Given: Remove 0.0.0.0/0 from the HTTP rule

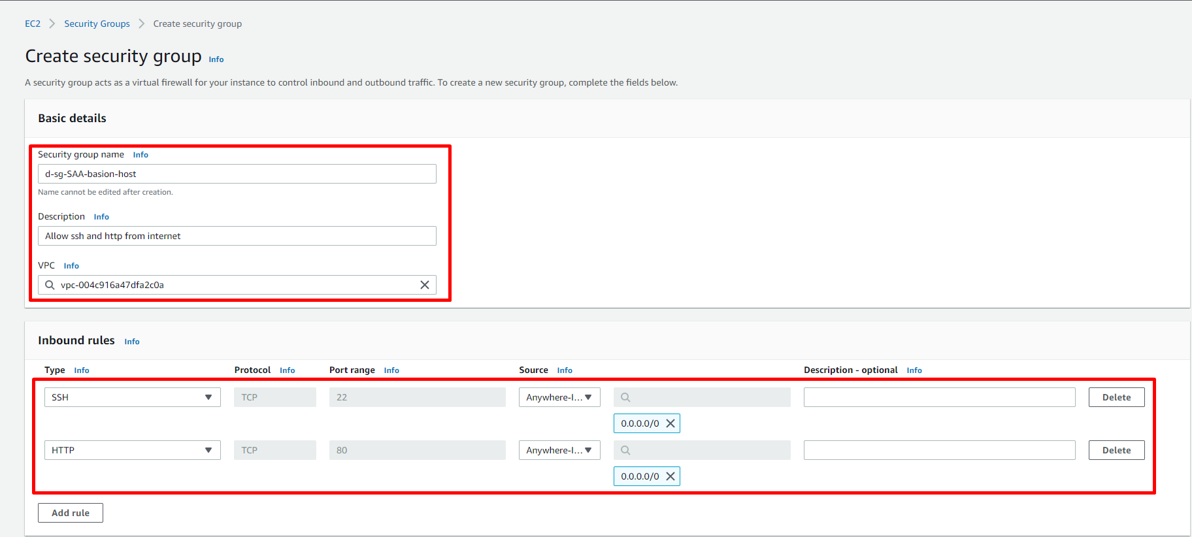Looking at the screenshot, I should pyautogui.click(x=670, y=476).
